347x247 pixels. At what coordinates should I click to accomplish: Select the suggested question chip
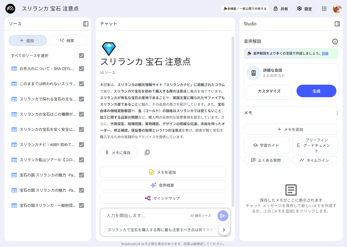coord(162,230)
